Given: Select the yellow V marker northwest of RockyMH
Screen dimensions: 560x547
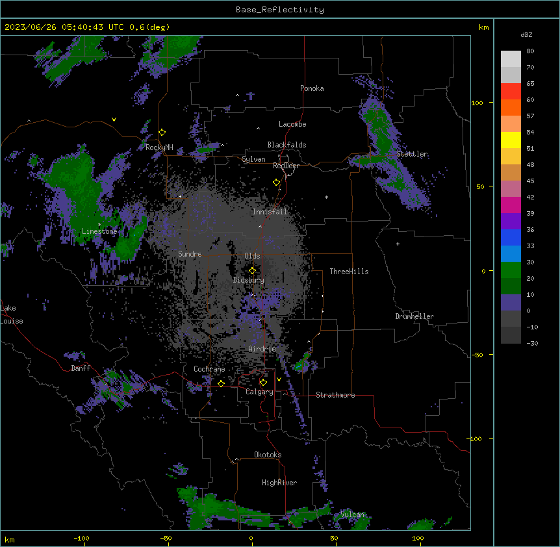Looking at the screenshot, I should tap(114, 120).
